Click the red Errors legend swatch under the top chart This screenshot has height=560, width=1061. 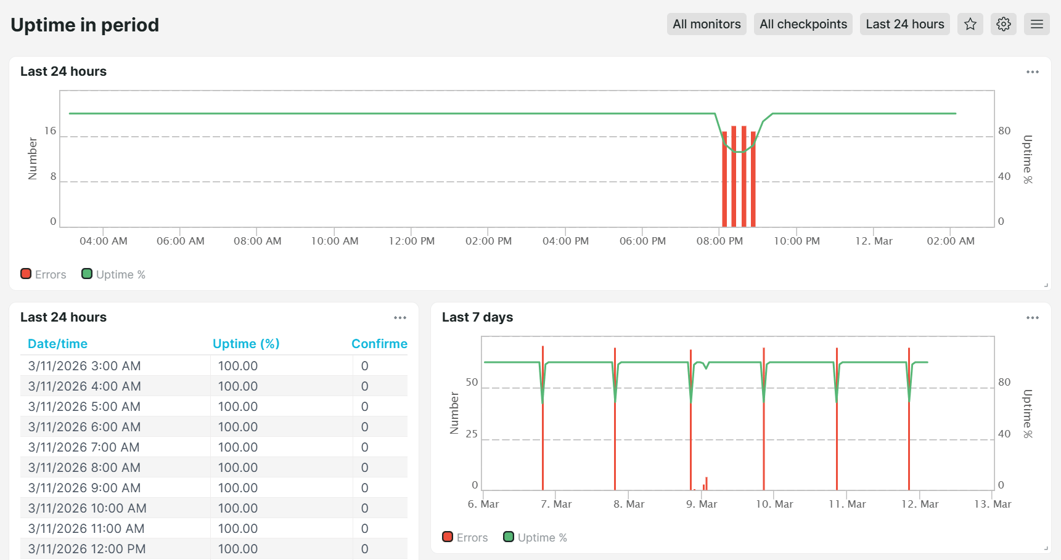26,274
